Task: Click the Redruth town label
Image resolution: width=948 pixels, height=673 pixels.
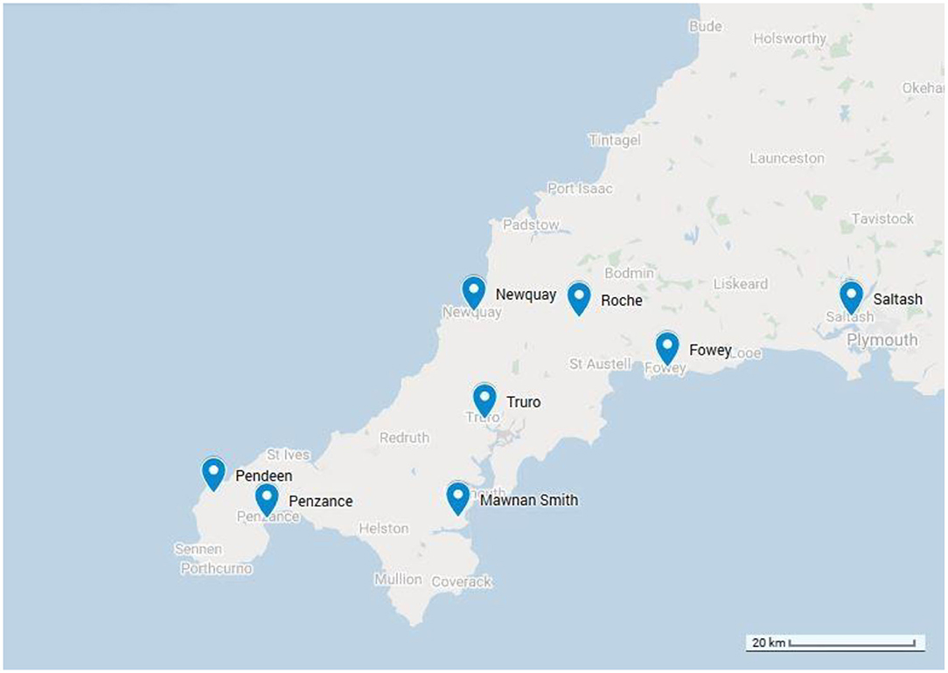Action: click(404, 437)
